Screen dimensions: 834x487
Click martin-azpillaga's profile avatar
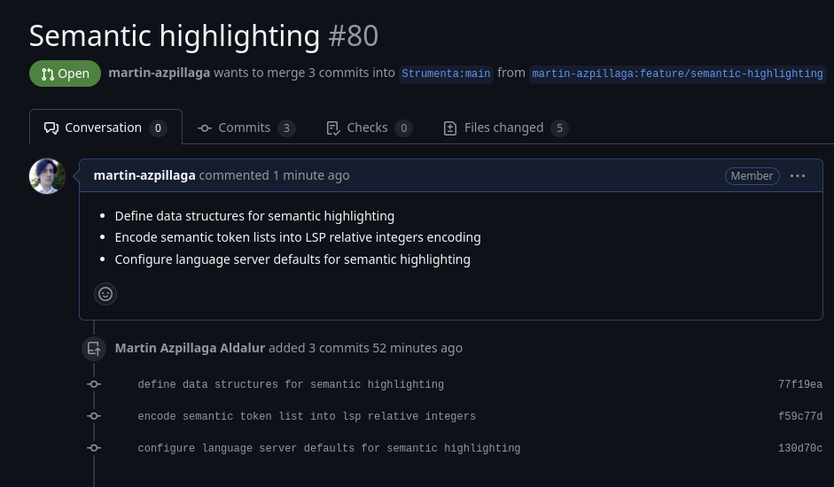47,176
